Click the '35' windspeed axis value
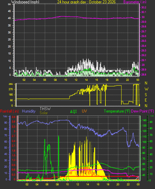This screenshot has height=189, width=155. 9,26
